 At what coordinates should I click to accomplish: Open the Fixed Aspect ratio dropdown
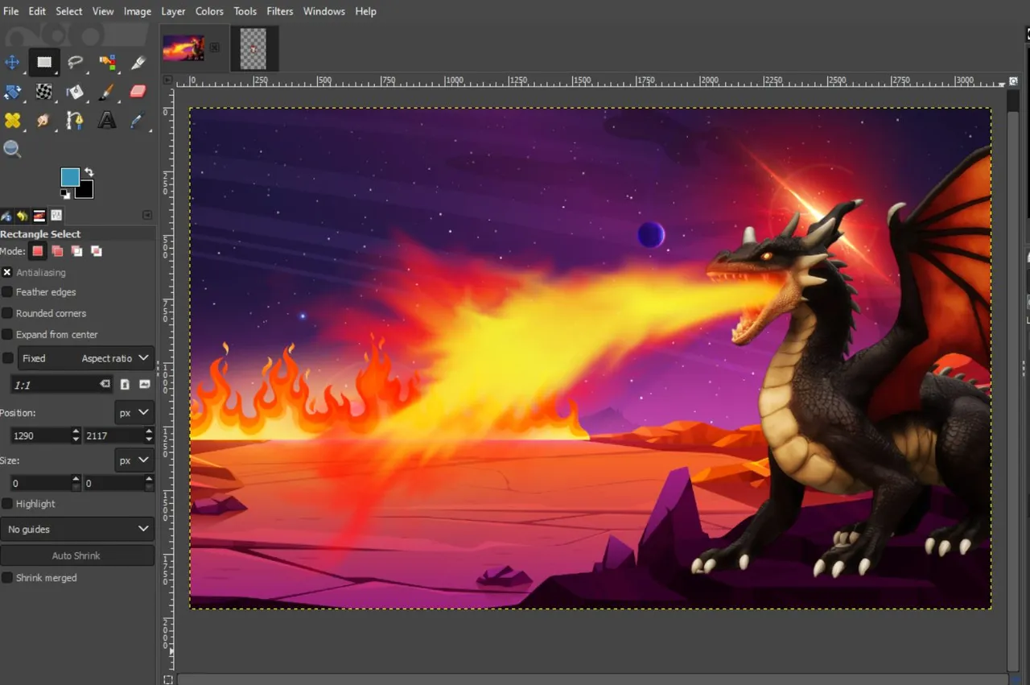[85, 358]
